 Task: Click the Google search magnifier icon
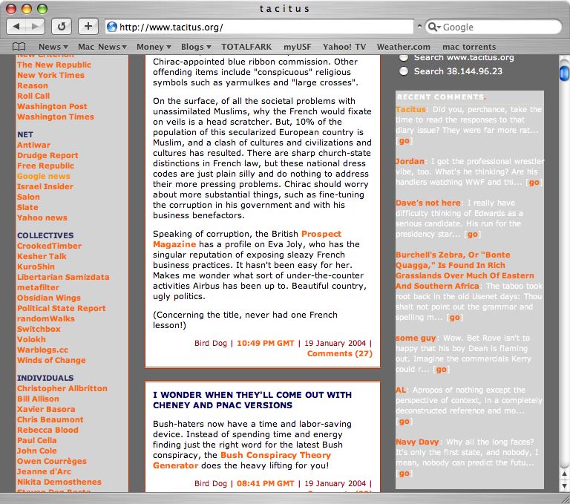(433, 27)
